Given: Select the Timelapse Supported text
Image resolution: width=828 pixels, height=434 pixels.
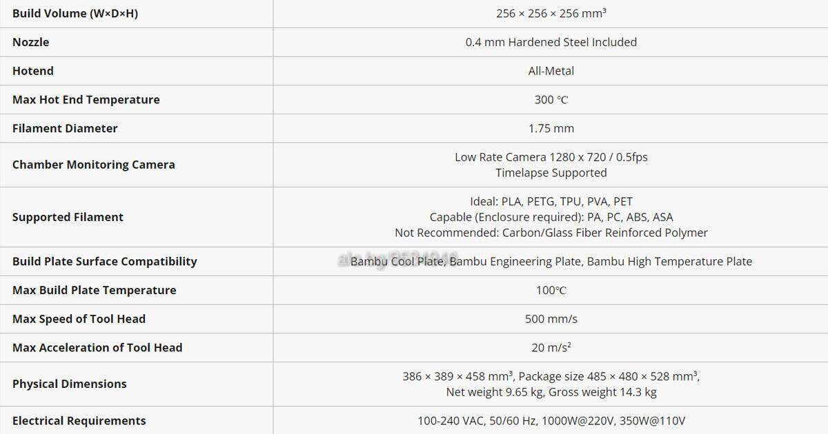Looking at the screenshot, I should 551,173.
